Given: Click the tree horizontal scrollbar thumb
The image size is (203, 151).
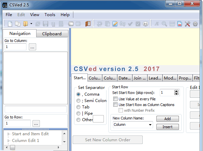Looking at the screenshot, I should tap(12, 147).
